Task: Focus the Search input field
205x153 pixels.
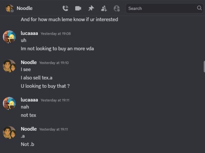Action: pyautogui.click(x=162, y=8)
